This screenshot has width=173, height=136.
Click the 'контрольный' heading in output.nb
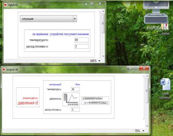55,85
